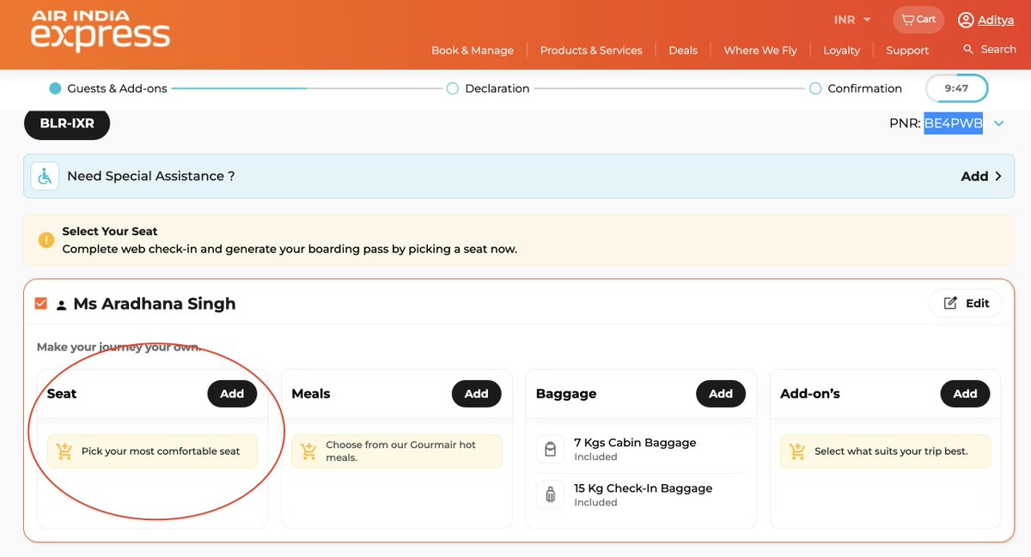This screenshot has height=557, width=1031.
Task: Open the Deals menu item
Action: coord(683,51)
